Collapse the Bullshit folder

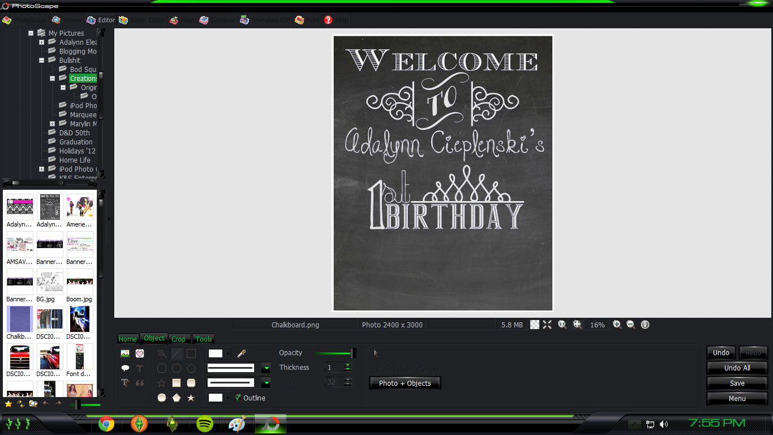click(x=42, y=61)
